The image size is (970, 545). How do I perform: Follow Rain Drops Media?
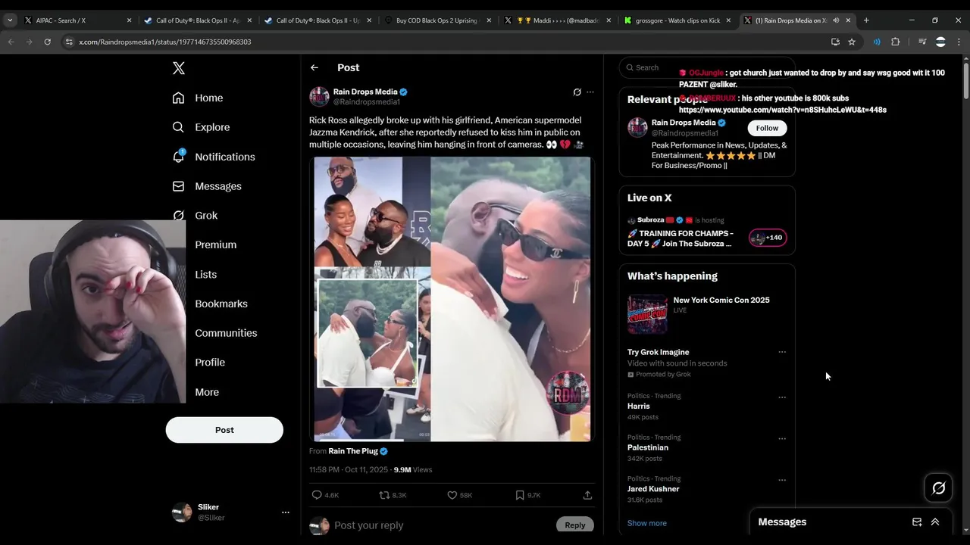pyautogui.click(x=767, y=128)
